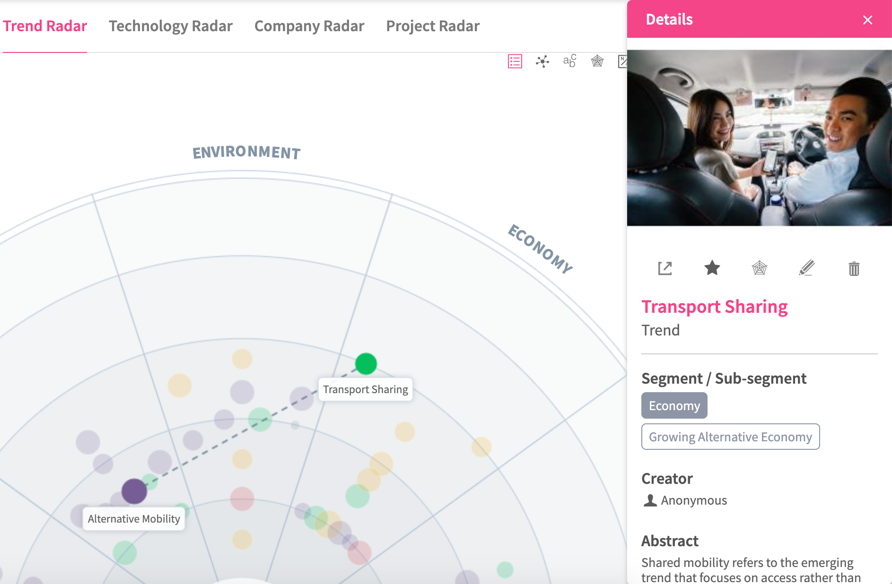This screenshot has width=892, height=584.
Task: Delete Transport Sharing with trash icon
Action: pos(854,268)
